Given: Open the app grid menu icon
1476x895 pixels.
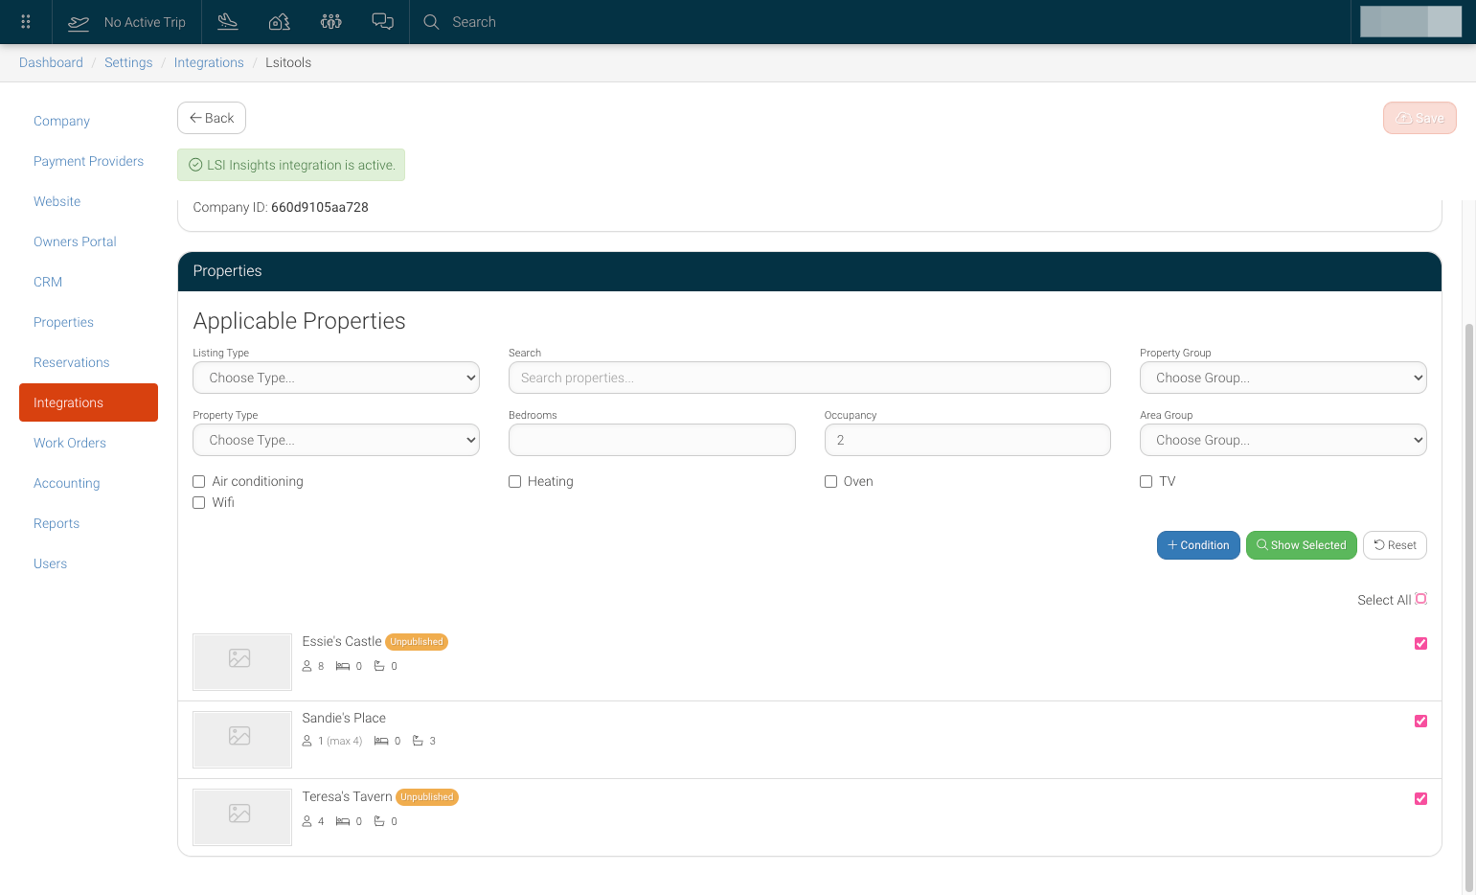Looking at the screenshot, I should tap(26, 22).
